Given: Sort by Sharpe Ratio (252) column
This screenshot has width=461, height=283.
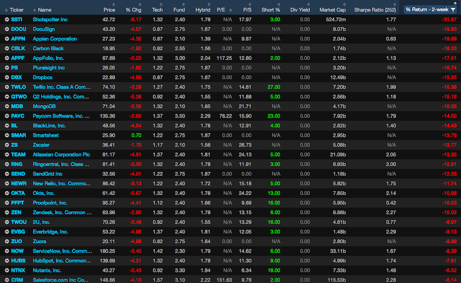Looking at the screenshot, I should [375, 10].
